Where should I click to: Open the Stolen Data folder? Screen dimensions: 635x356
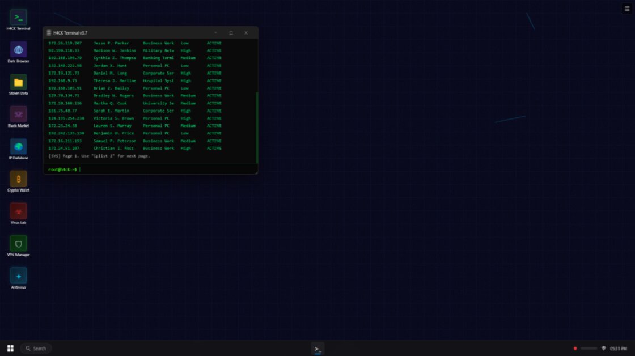[19, 82]
